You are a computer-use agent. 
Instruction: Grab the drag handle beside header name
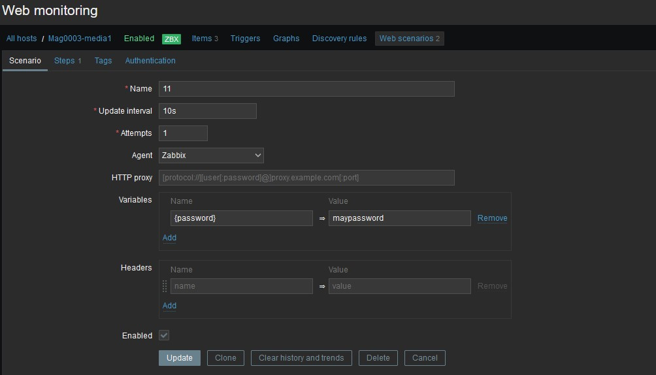click(165, 286)
